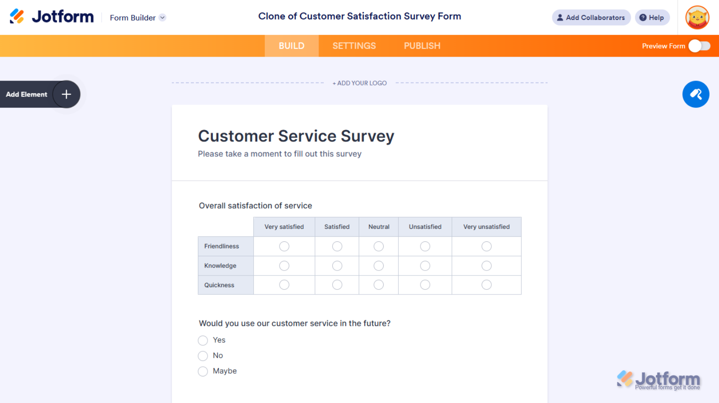Open the Form Designer paint roller
Image resolution: width=719 pixels, height=403 pixels.
[695, 94]
